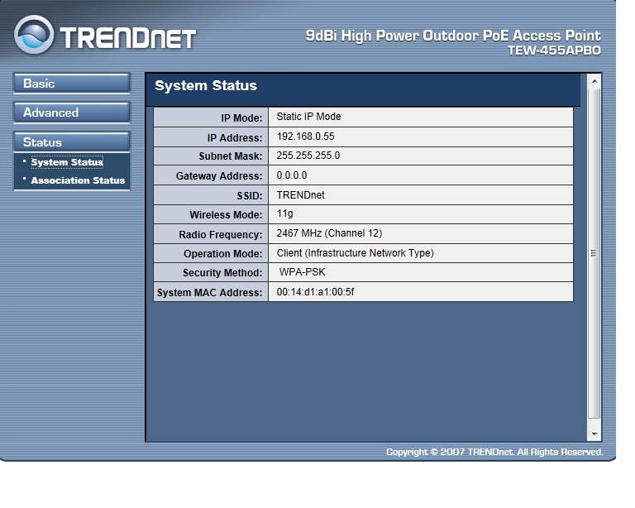Open the Advanced menu section
635x508 pixels.
point(72,113)
